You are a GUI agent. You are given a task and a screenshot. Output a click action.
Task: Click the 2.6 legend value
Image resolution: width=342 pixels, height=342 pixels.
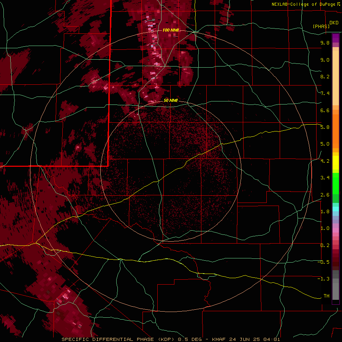click(325, 195)
